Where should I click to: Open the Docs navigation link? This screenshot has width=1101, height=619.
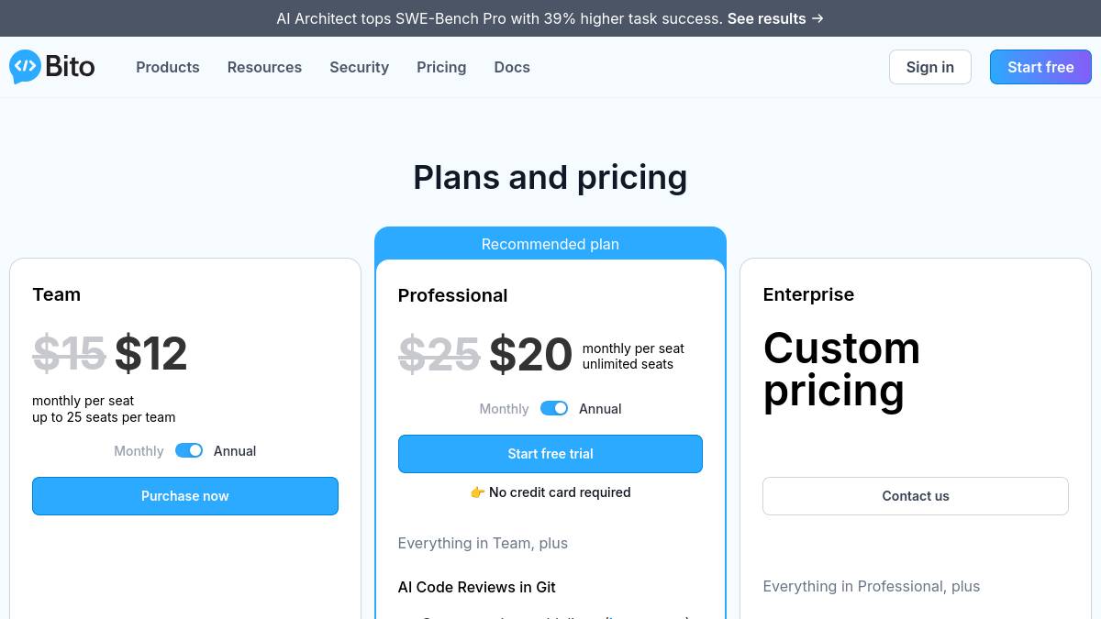coord(512,67)
